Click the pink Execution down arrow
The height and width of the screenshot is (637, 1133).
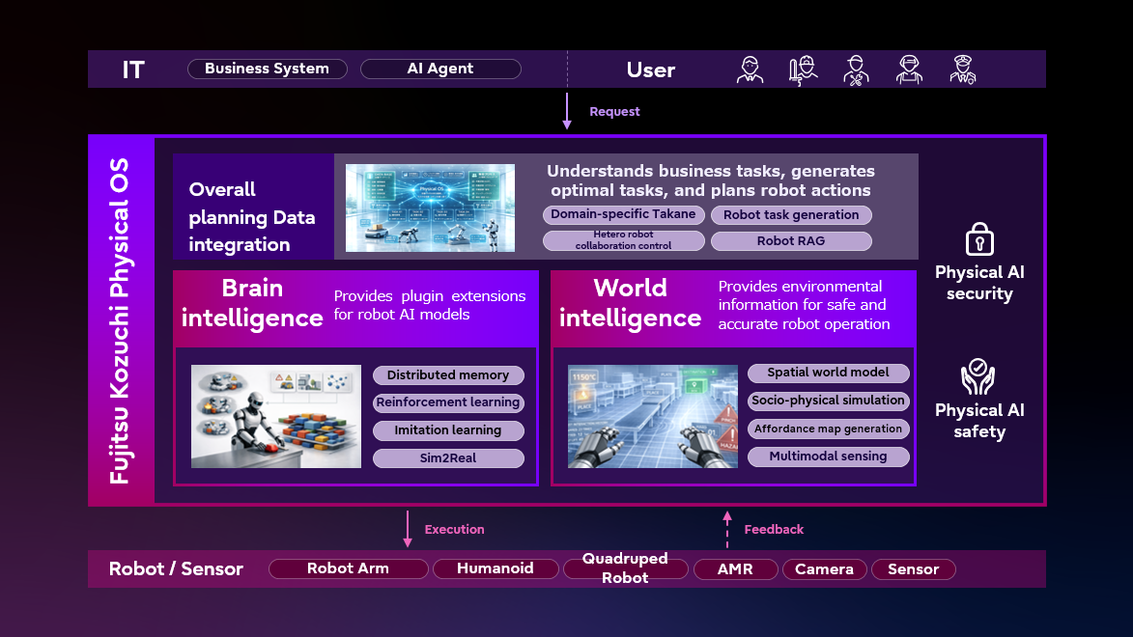pos(408,529)
